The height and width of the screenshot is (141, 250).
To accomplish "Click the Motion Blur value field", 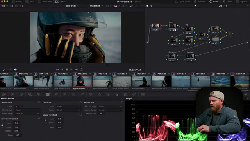I will click(x=101, y=114).
